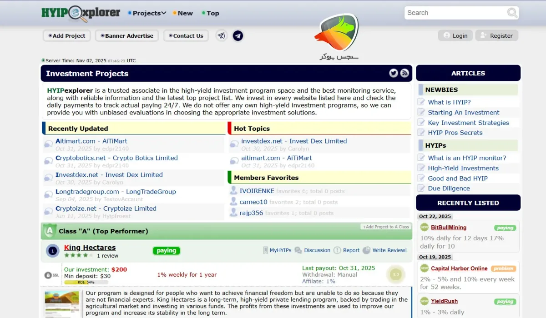
Task: Click the Report exclamation icon
Action: (x=337, y=250)
